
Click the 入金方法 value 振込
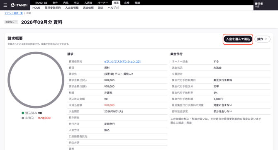[x=107, y=130]
